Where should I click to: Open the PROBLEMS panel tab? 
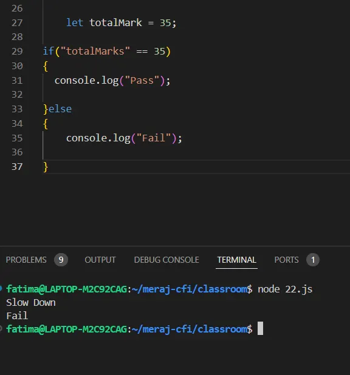pos(26,260)
